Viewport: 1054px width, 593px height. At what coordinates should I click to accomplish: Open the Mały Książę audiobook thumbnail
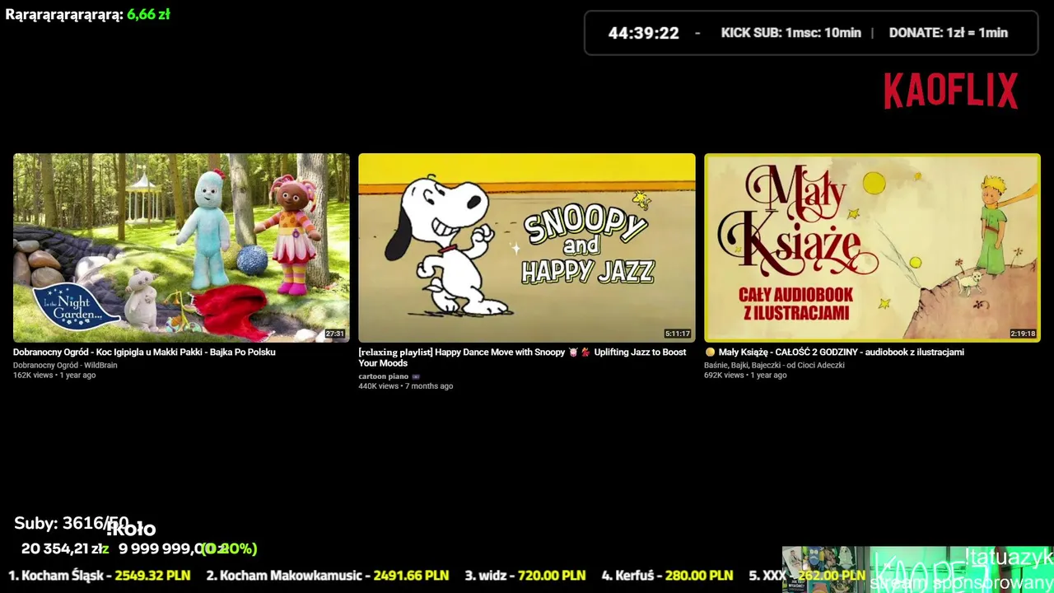(x=872, y=247)
